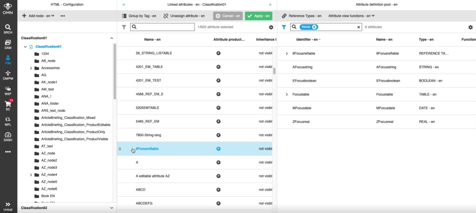Expand the Focustable attribute row
The height and width of the screenshot is (213, 476).
point(287,94)
